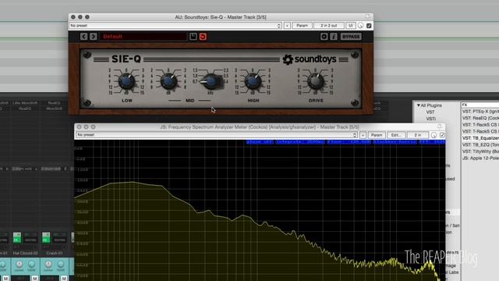
Task: Select JS: Apple 12-Pole in the plugin list
Action: (480, 158)
